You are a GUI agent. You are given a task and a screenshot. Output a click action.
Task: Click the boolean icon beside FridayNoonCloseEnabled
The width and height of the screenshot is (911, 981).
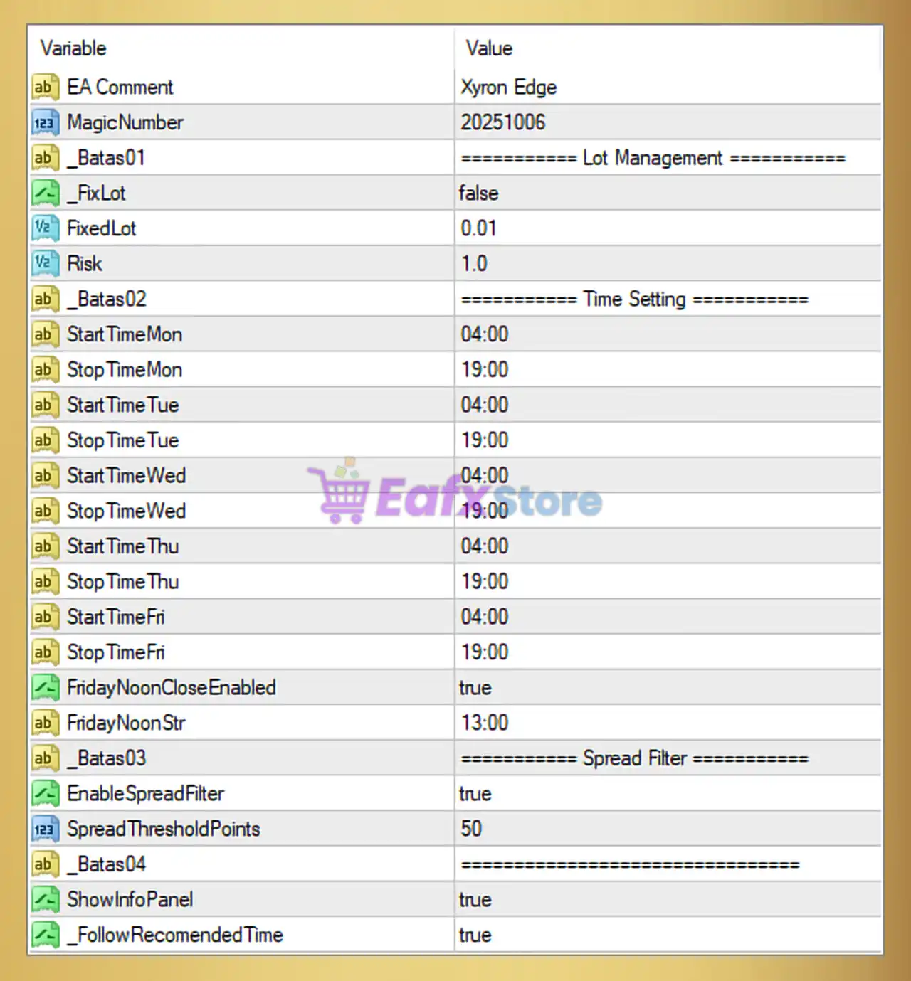click(x=45, y=687)
